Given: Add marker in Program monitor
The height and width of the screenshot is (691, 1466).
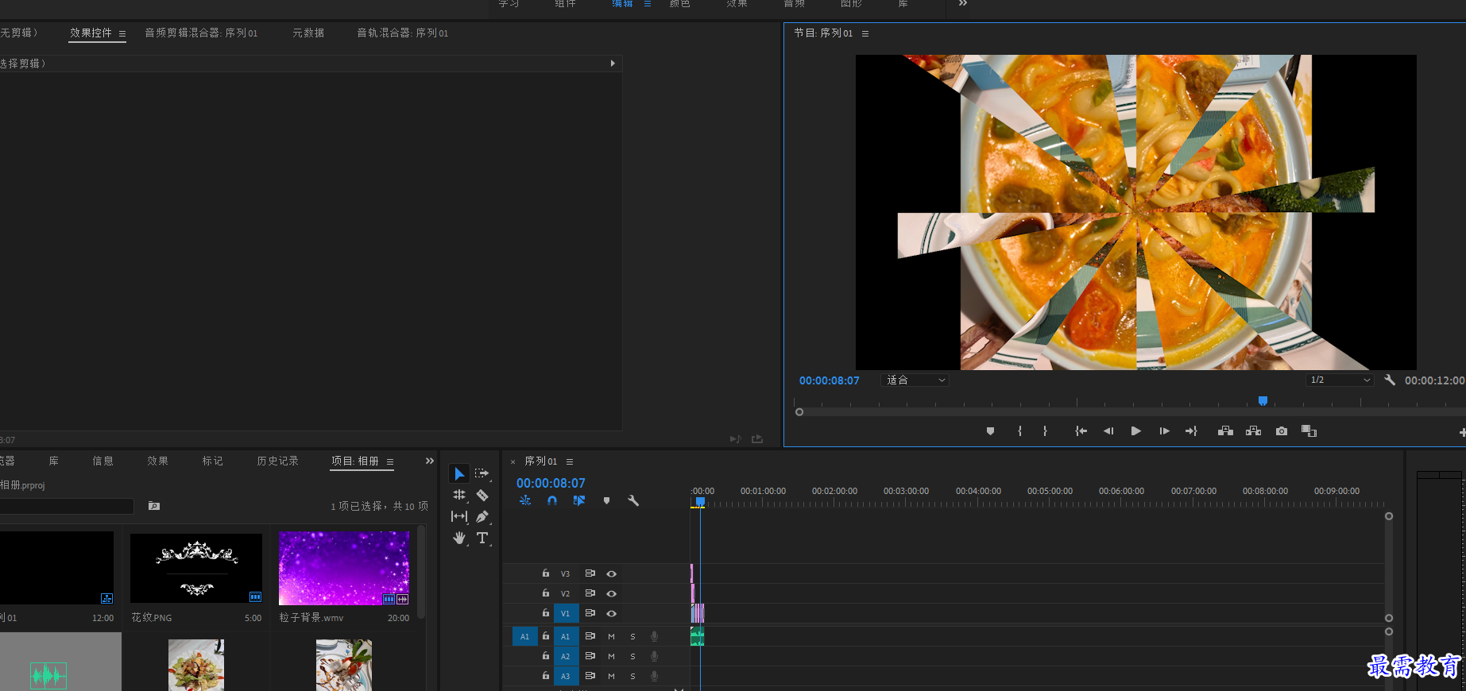Looking at the screenshot, I should pyautogui.click(x=990, y=431).
